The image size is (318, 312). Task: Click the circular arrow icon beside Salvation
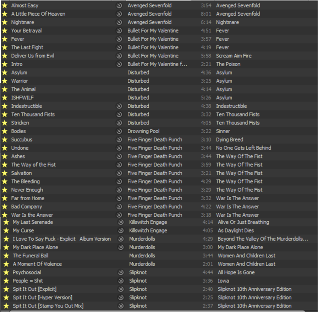point(119,173)
